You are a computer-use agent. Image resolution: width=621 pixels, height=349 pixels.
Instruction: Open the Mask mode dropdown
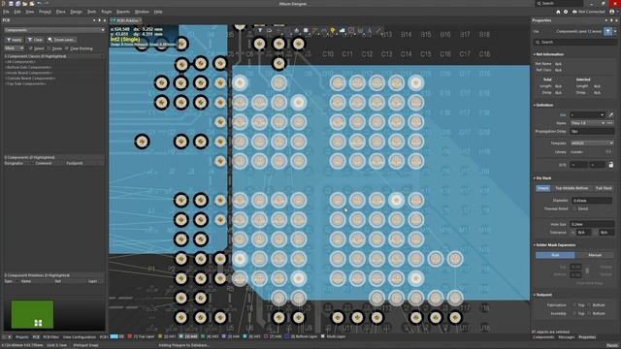tap(14, 48)
